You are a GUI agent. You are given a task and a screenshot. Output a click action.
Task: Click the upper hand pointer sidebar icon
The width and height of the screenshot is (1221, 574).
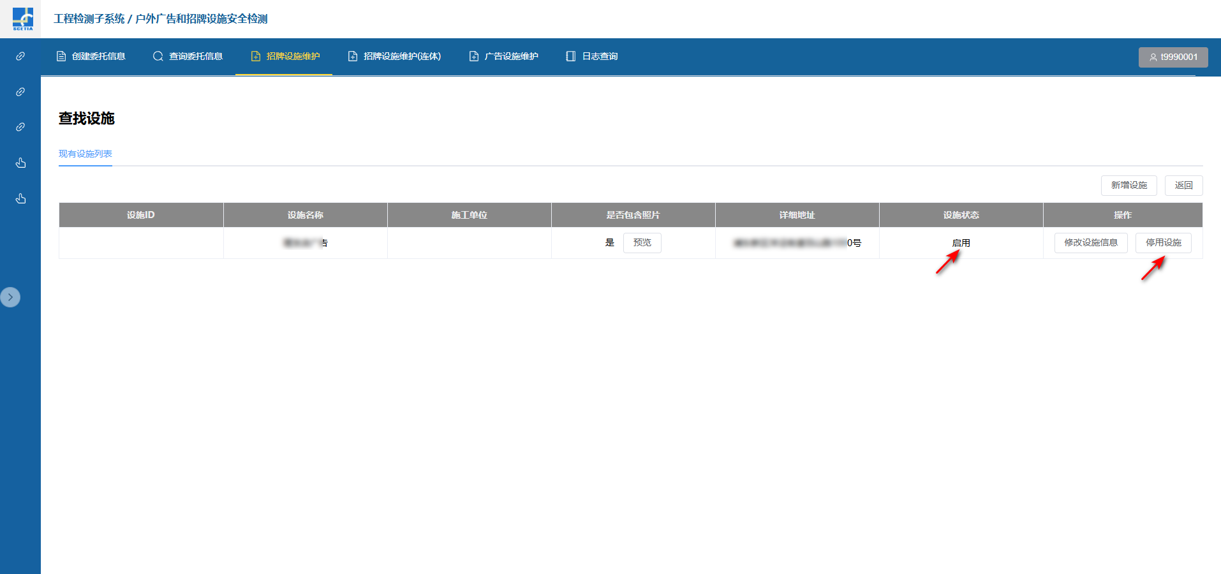point(20,163)
